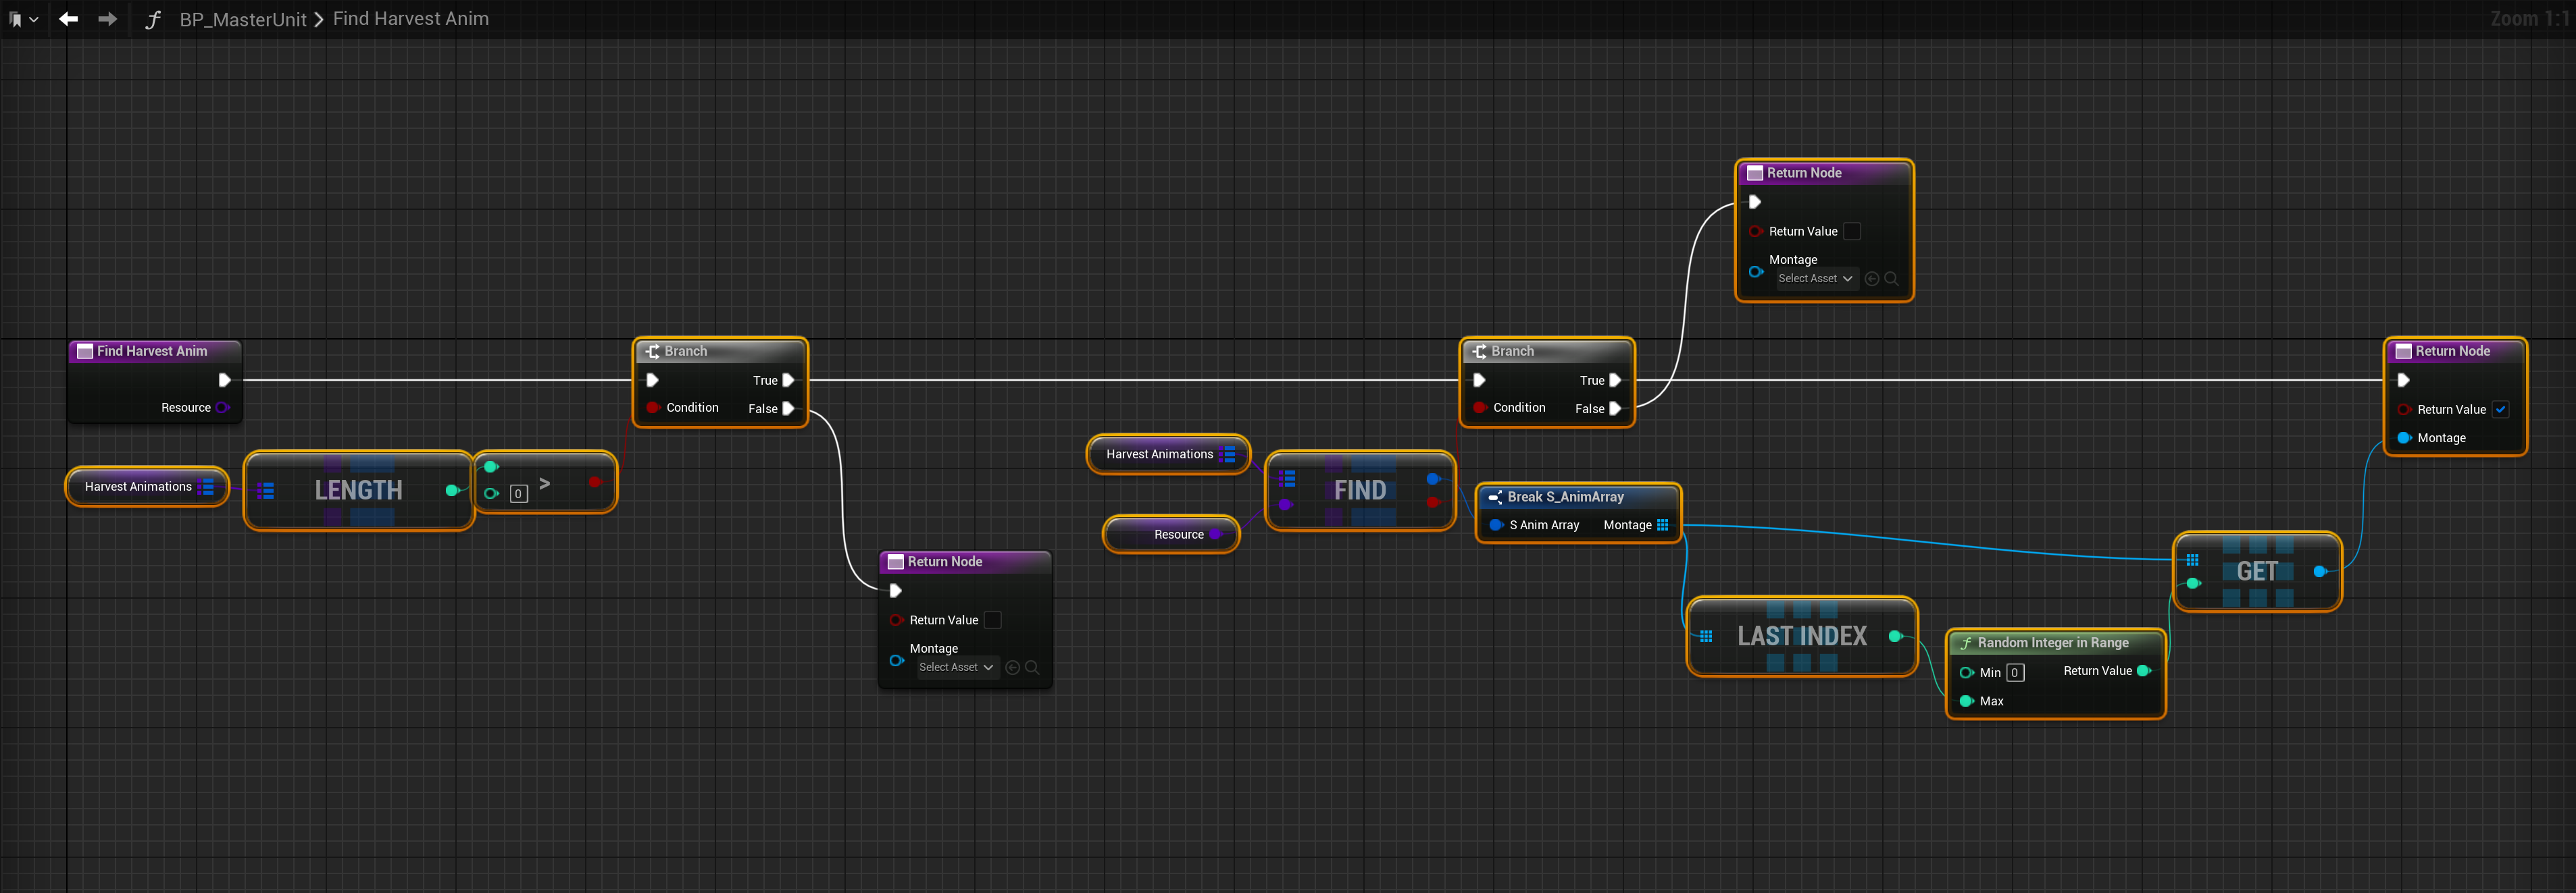Click the GET node output pin

click(x=2320, y=571)
